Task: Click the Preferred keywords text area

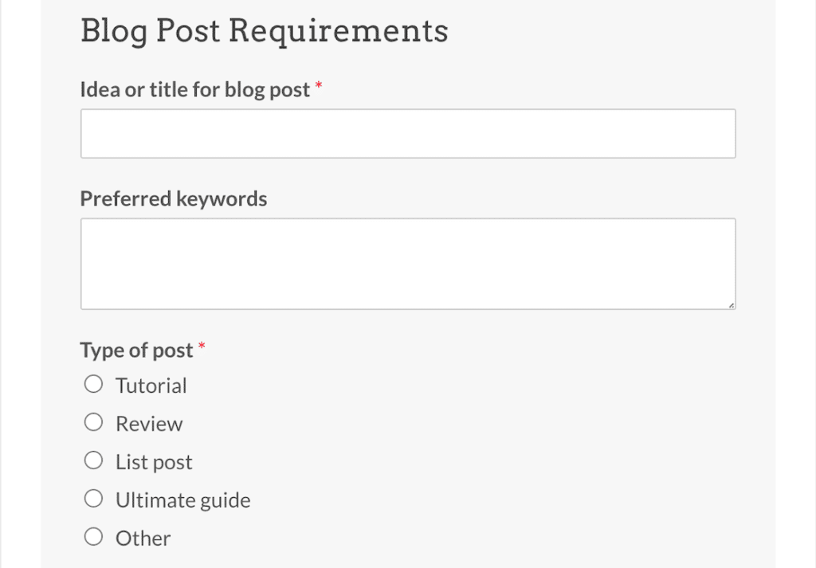Action: pyautogui.click(x=408, y=263)
